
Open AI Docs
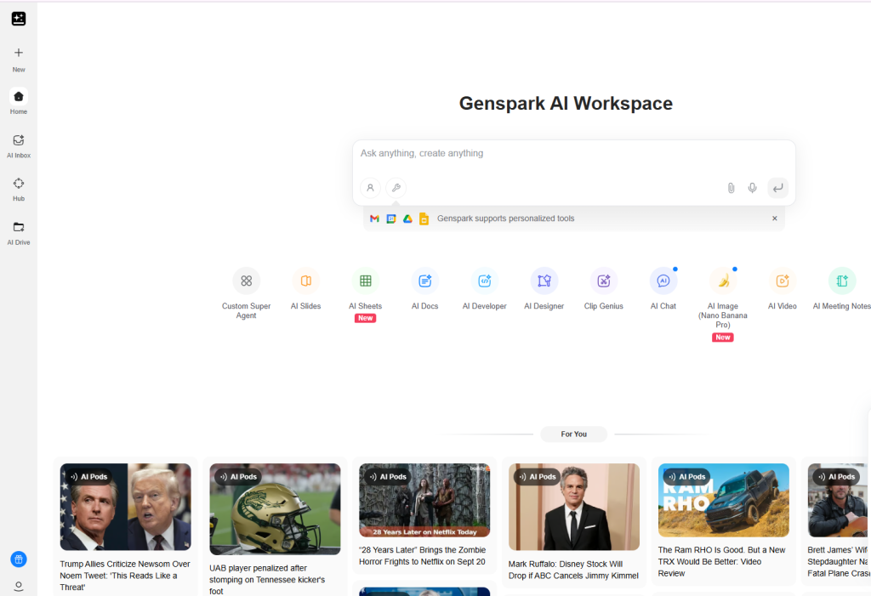424,287
